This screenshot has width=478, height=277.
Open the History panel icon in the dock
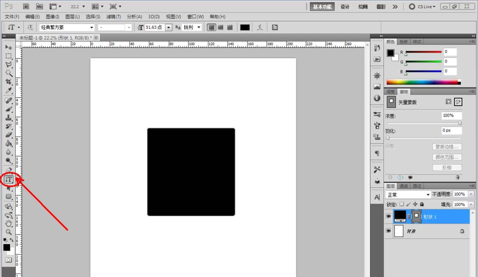click(377, 48)
